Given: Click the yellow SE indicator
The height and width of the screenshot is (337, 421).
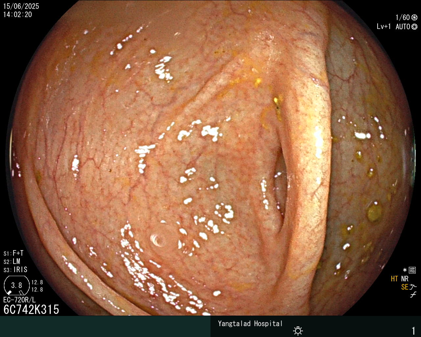Looking at the screenshot, I should 405,287.
